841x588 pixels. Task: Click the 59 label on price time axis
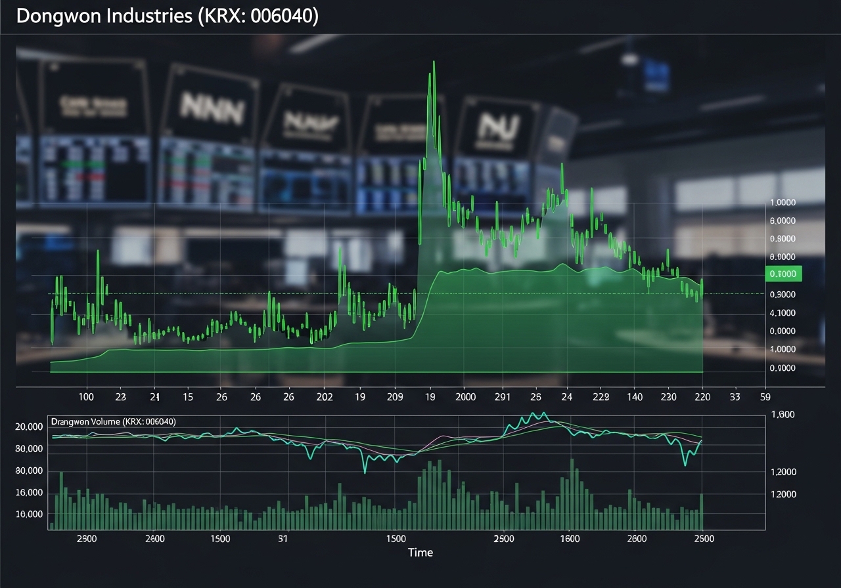pyautogui.click(x=765, y=397)
